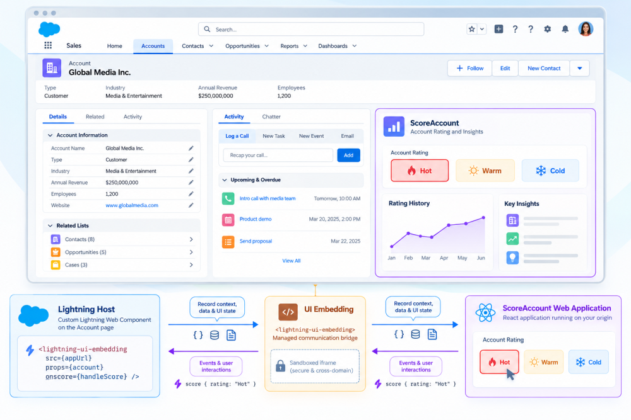Image resolution: width=631 pixels, height=420 pixels.
Task: Select the New Task action tab
Action: pyautogui.click(x=274, y=136)
